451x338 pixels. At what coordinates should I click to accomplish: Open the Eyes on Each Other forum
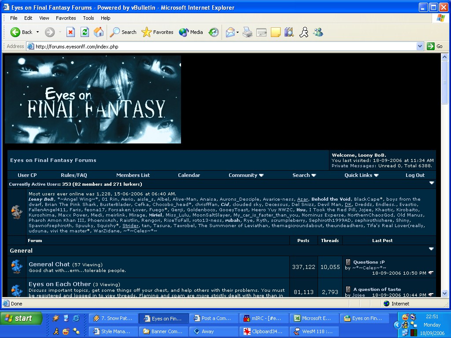tap(59, 284)
